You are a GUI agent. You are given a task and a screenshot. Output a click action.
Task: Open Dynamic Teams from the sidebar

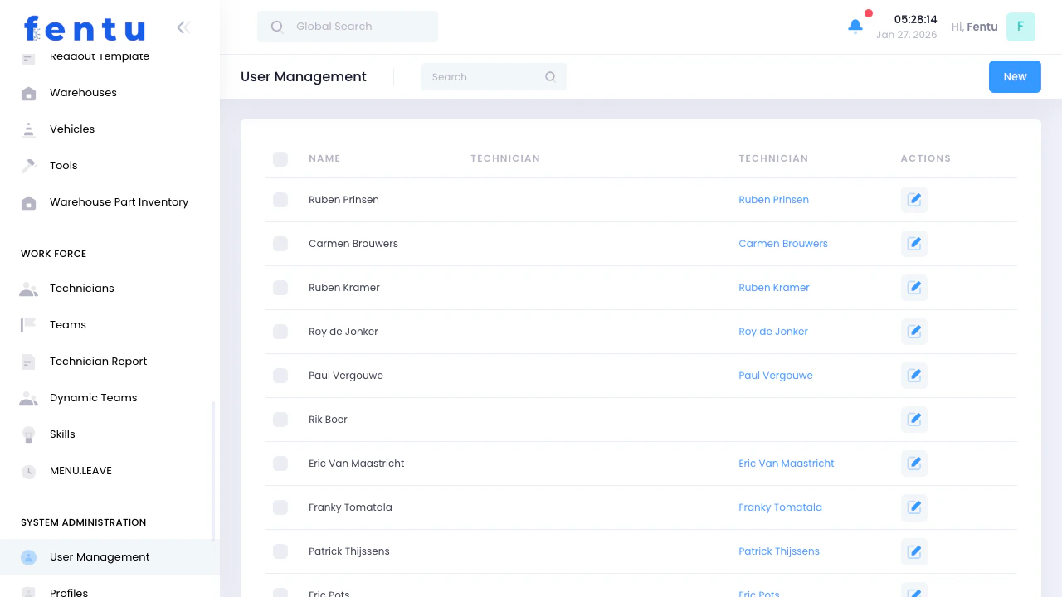pos(94,397)
